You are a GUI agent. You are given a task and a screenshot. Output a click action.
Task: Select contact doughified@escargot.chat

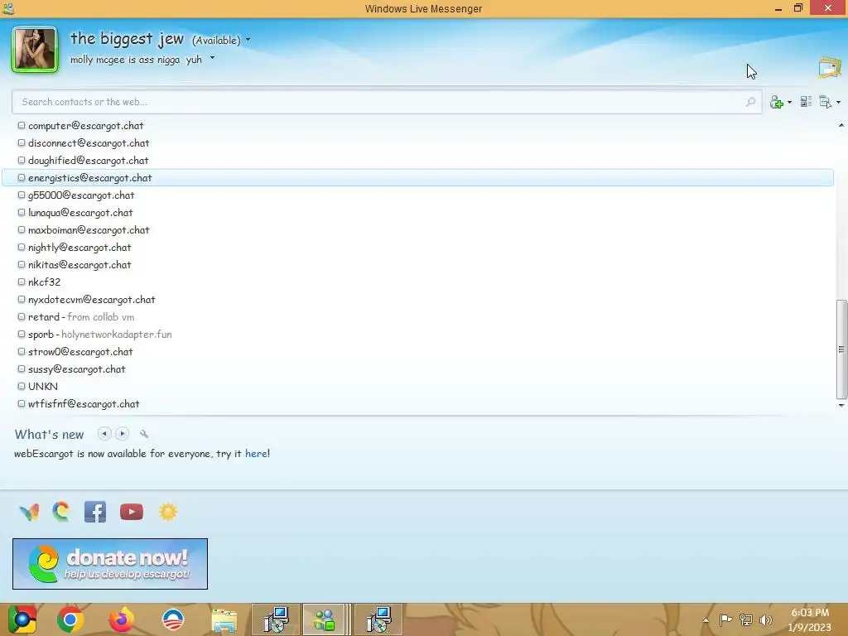[417, 160]
